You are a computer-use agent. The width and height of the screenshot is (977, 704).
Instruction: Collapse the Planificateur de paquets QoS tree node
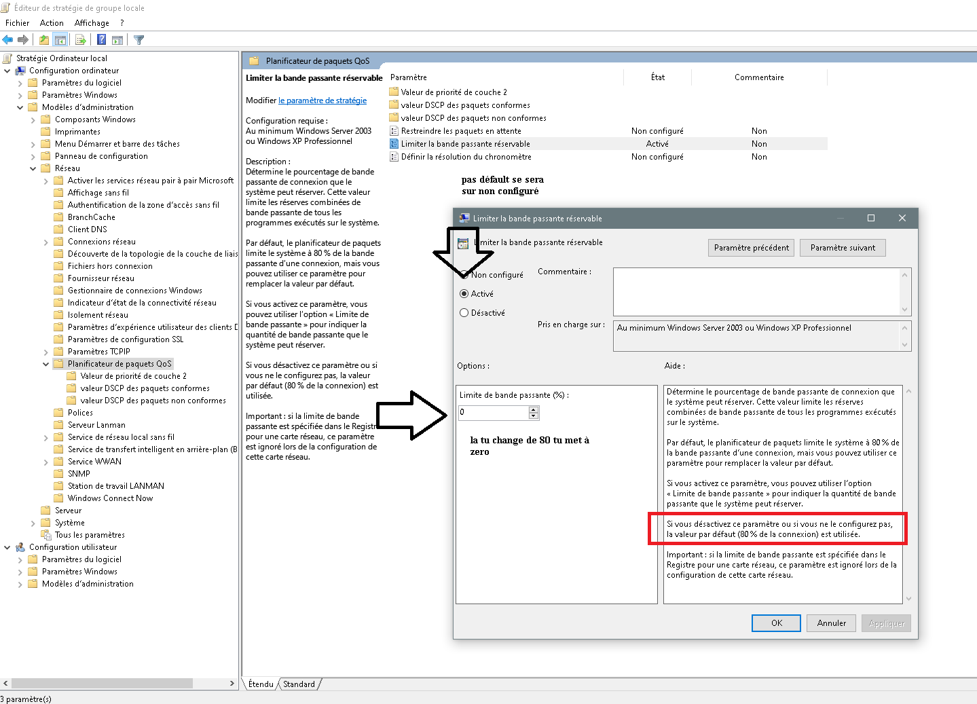point(46,364)
